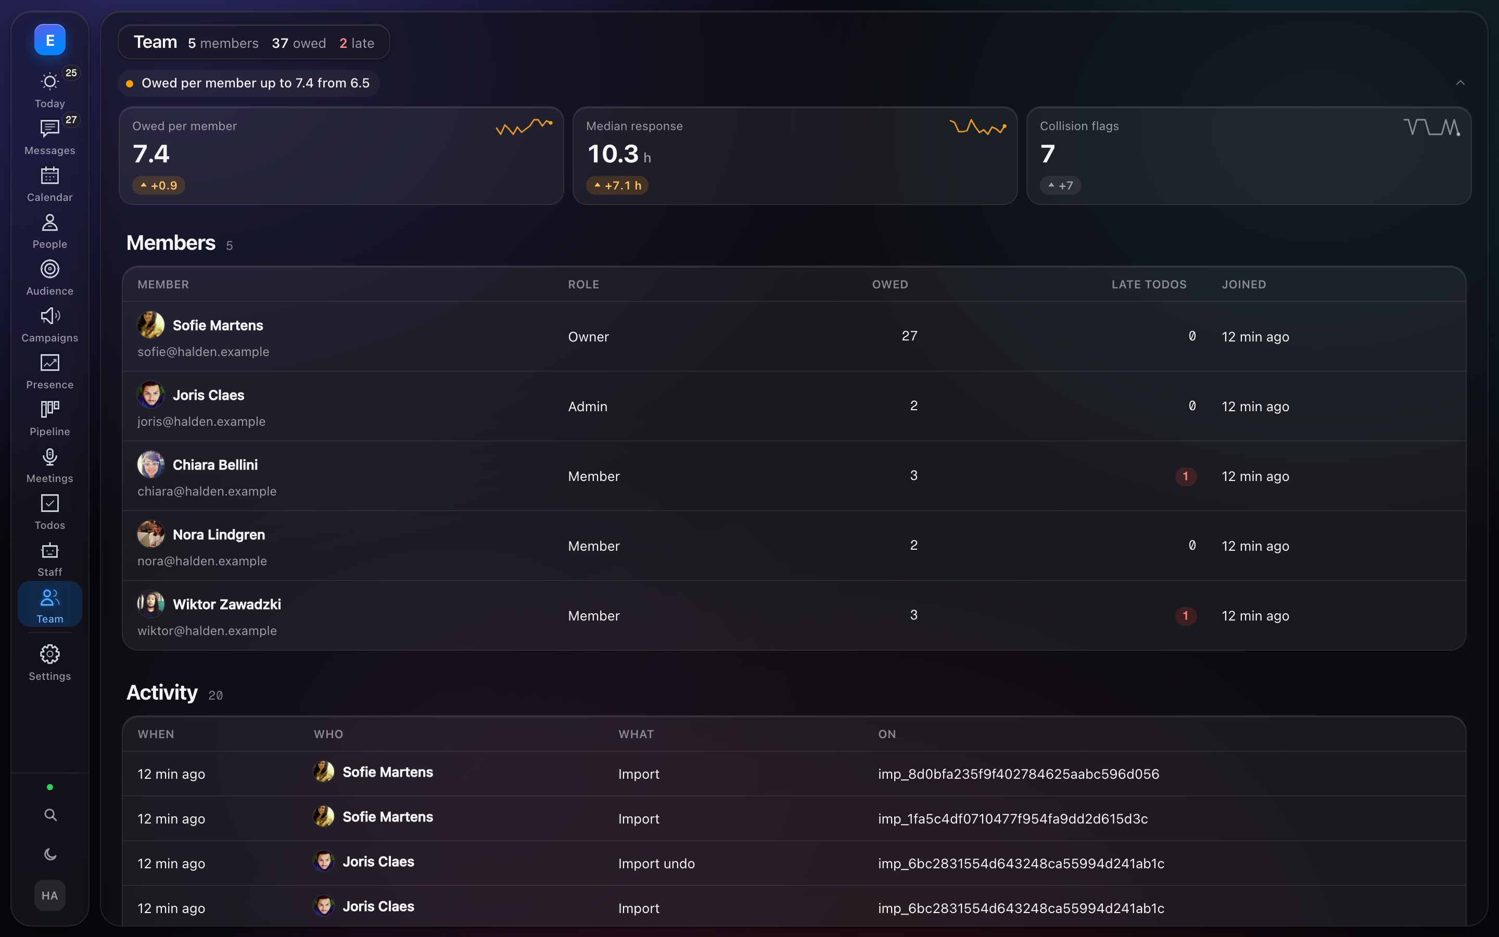The image size is (1499, 937).
Task: Click the Collision flags card
Action: pyautogui.click(x=1249, y=156)
